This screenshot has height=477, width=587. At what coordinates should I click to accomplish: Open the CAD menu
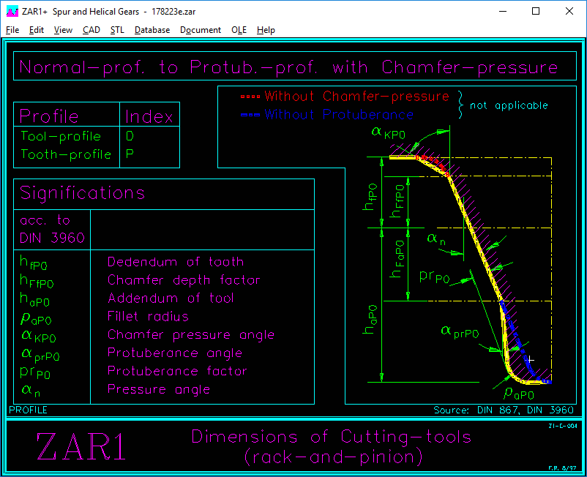pyautogui.click(x=91, y=30)
